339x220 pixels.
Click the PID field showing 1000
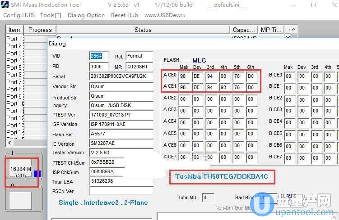point(99,67)
